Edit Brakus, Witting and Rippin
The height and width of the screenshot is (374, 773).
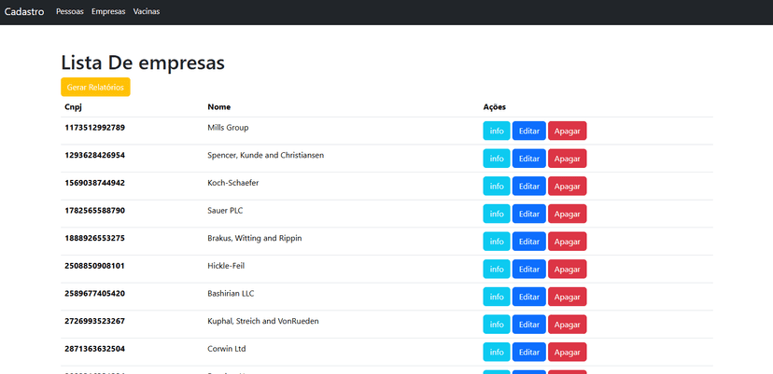pos(528,242)
